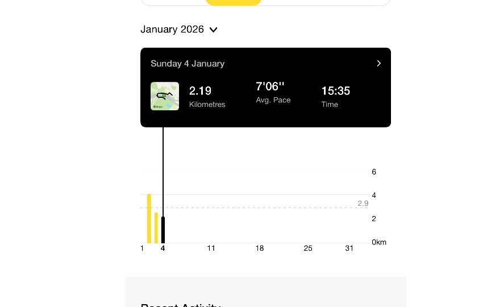Select the shorter yellow bar in the chart
Image resolution: width=491 pixels, height=307 pixels.
coord(156,227)
